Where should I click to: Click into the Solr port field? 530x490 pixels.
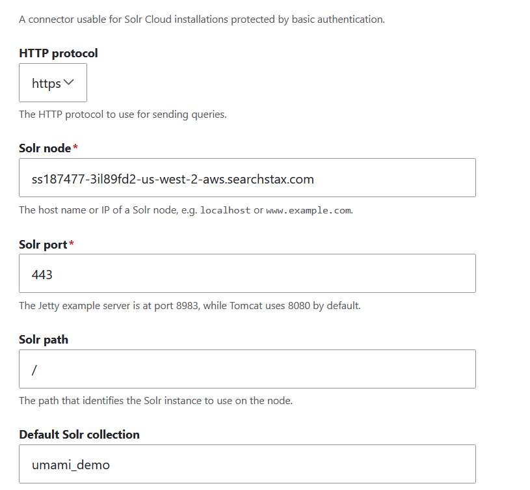(x=247, y=273)
